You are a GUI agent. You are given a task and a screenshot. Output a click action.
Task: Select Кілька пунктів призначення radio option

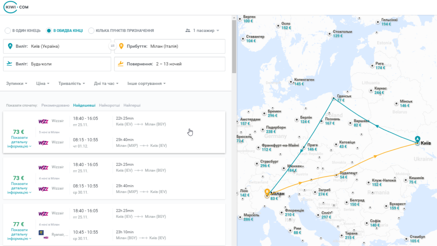click(x=91, y=30)
